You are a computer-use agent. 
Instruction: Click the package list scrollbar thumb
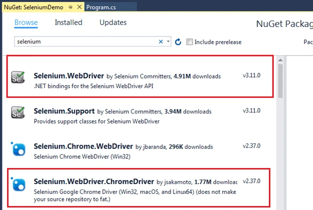(x=280, y=81)
